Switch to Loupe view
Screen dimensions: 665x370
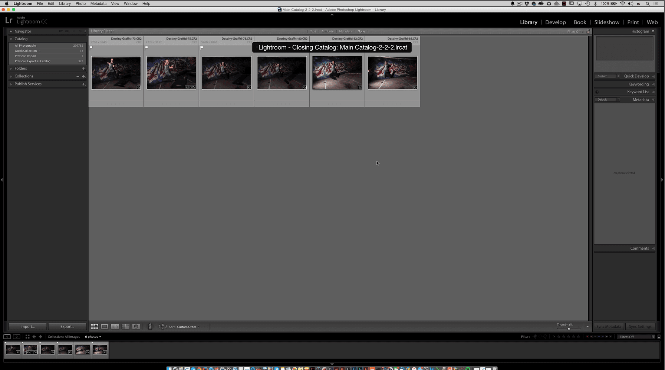[x=105, y=327]
